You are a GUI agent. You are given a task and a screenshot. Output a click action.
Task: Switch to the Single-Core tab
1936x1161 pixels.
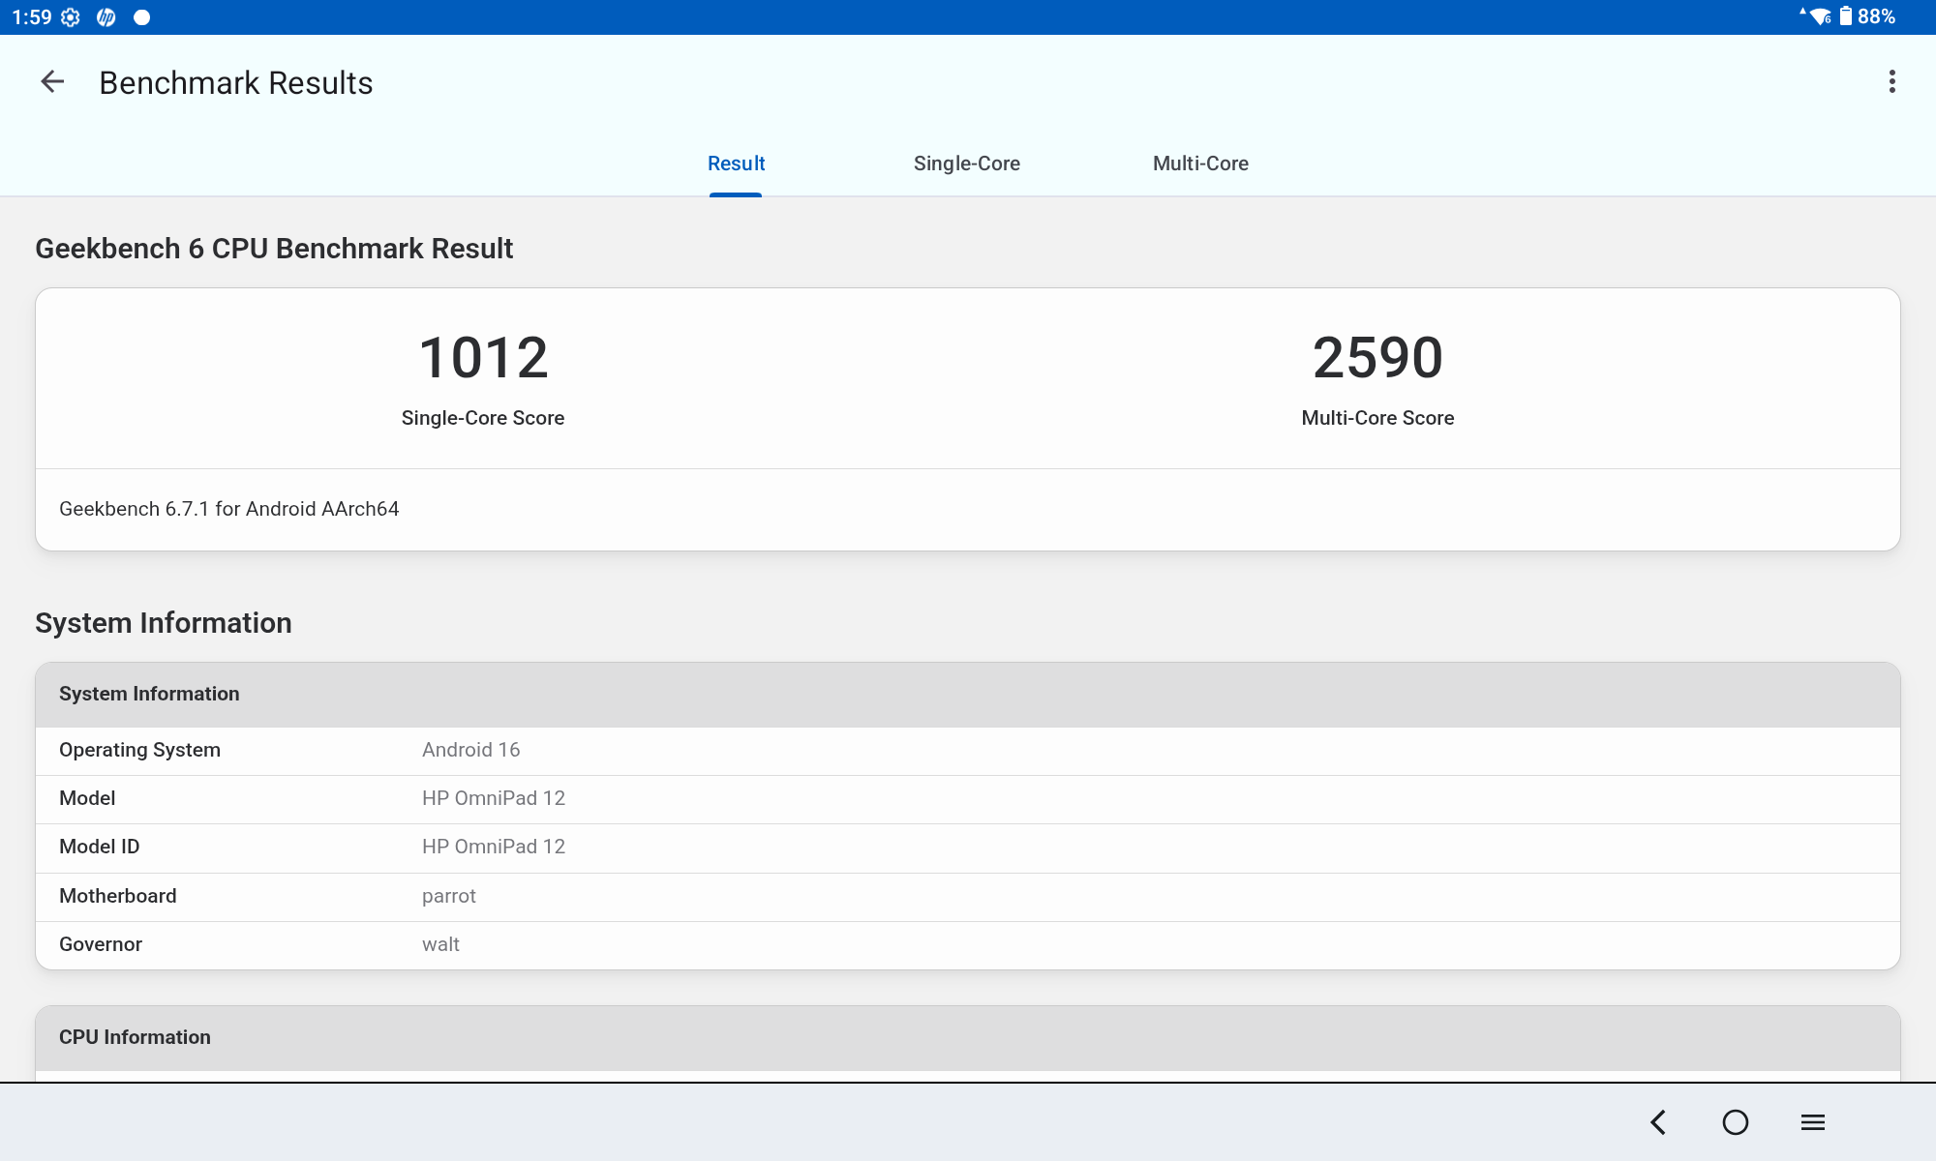967,164
